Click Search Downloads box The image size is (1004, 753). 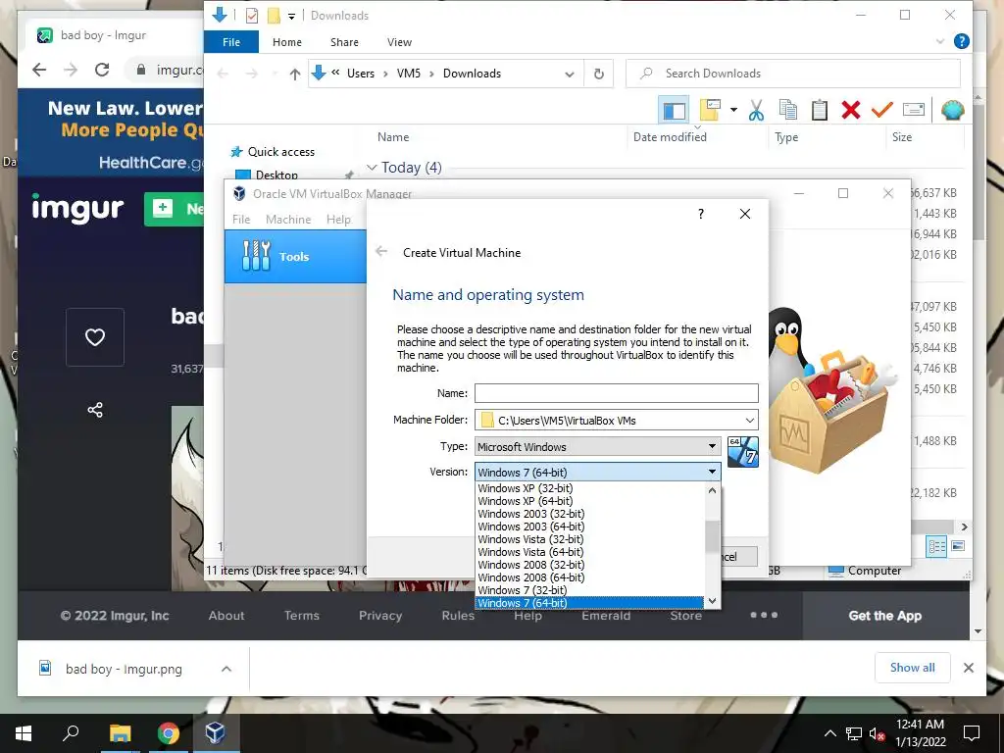tap(792, 73)
